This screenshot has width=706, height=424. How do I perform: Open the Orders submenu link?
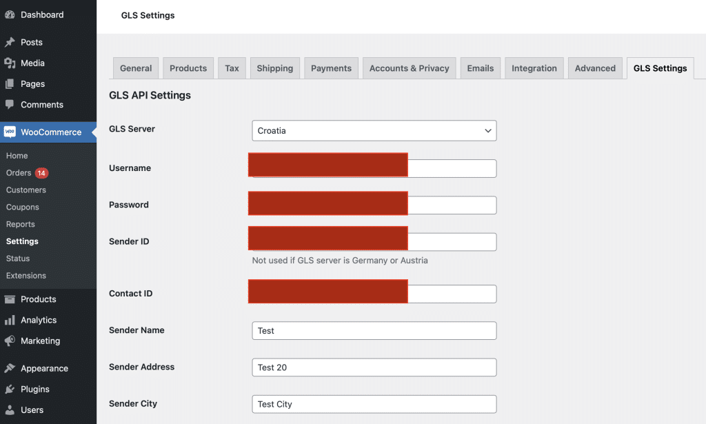pos(19,173)
